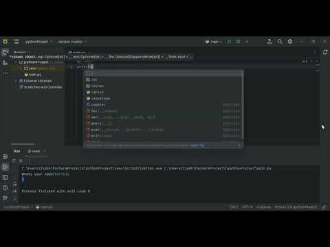Open the Structure tool window icon in left sidebar
The width and height of the screenshot is (330, 247).
(5, 62)
